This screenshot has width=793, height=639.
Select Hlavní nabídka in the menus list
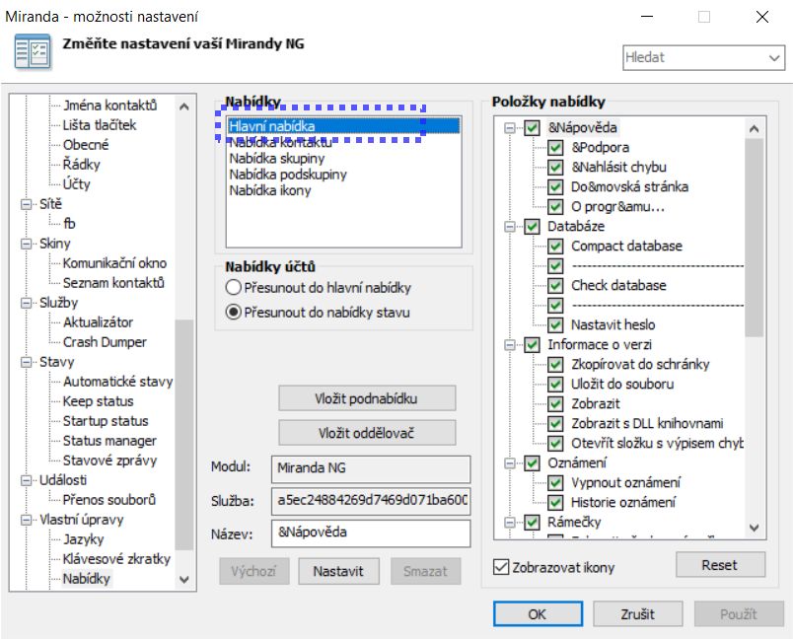click(343, 126)
